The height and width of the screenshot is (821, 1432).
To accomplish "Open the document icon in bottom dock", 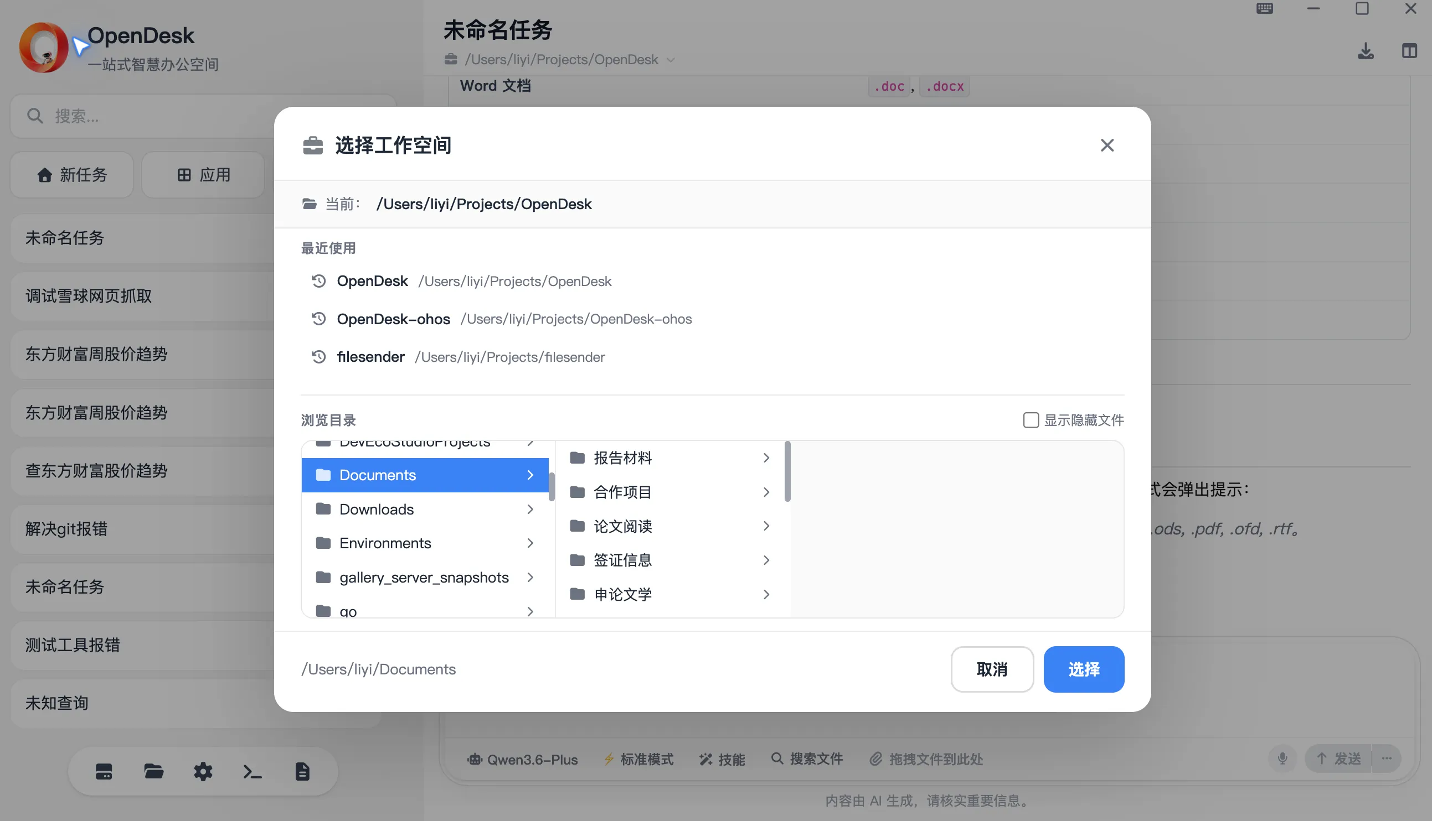I will (302, 771).
